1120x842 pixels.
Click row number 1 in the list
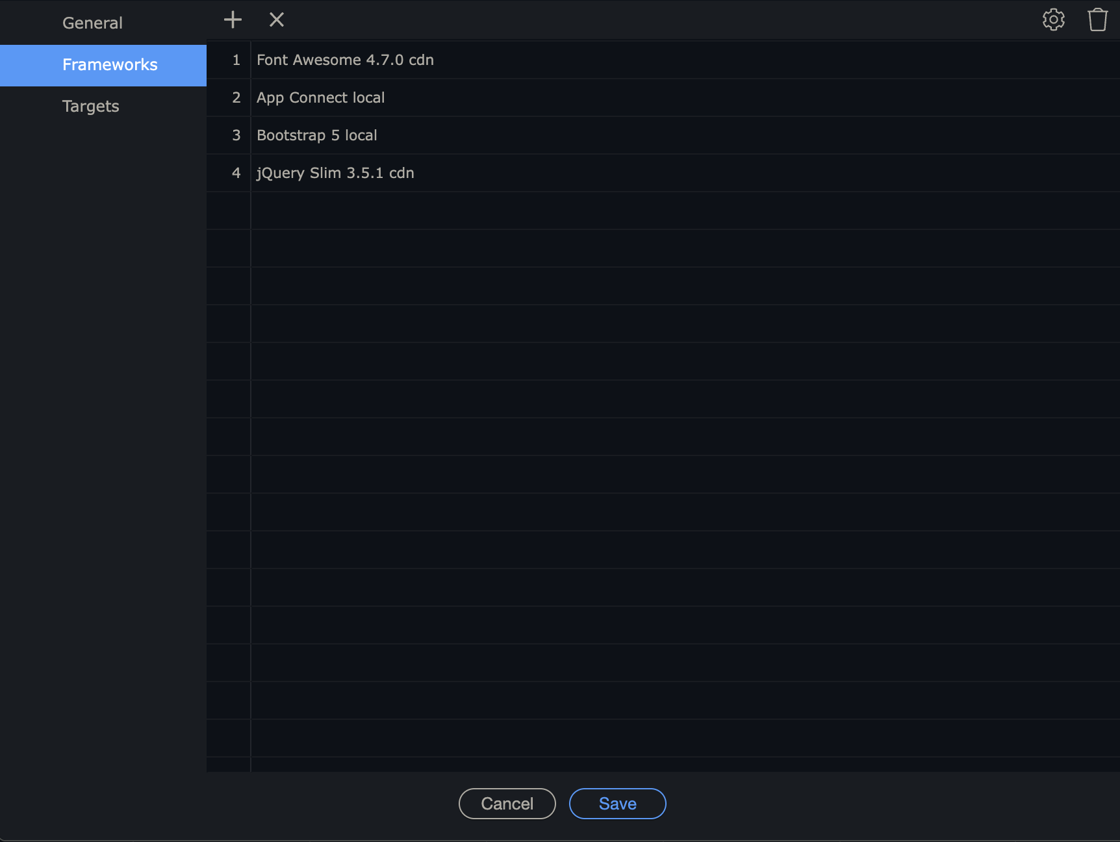coord(236,60)
